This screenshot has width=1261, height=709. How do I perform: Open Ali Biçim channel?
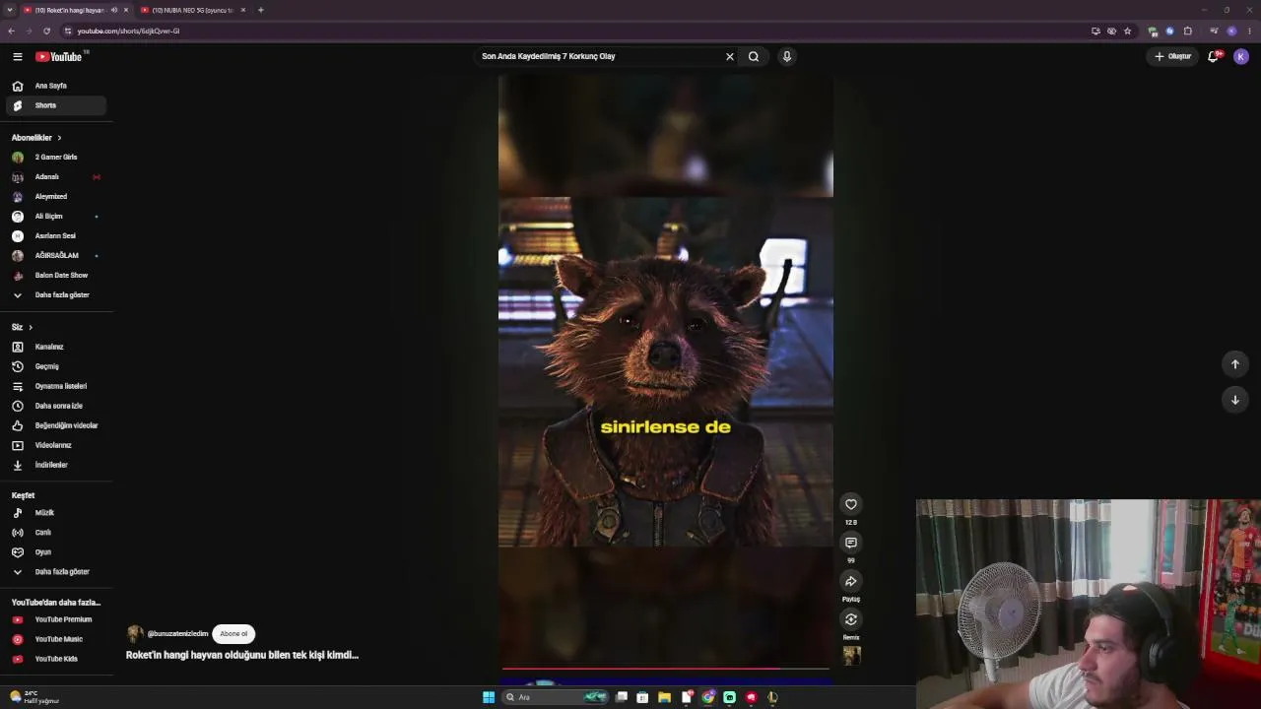coord(55,217)
